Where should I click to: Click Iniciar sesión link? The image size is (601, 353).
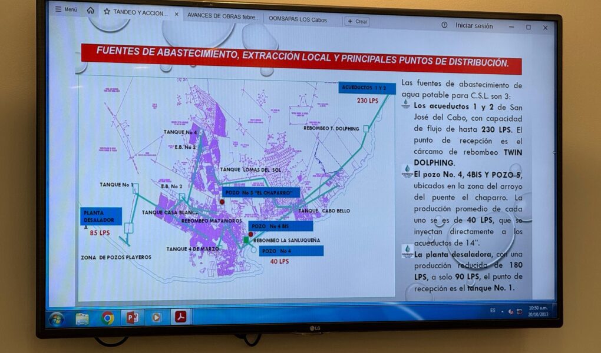(474, 26)
